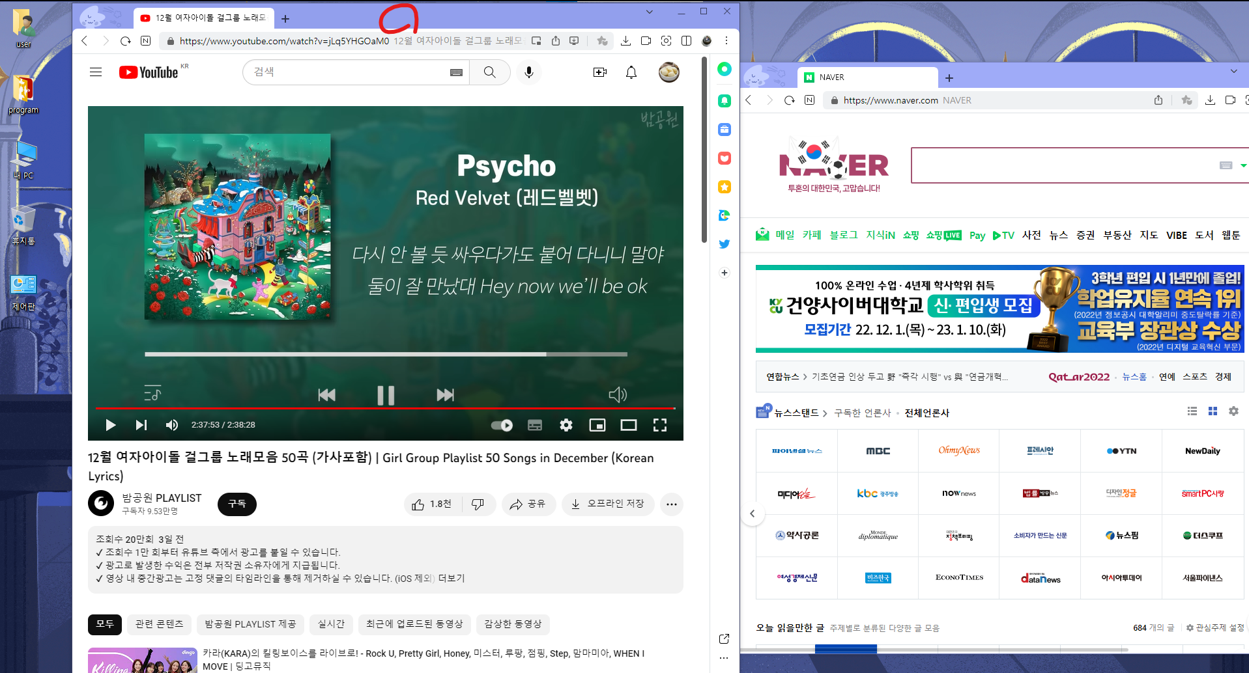Share the video via 공유 button

click(528, 504)
